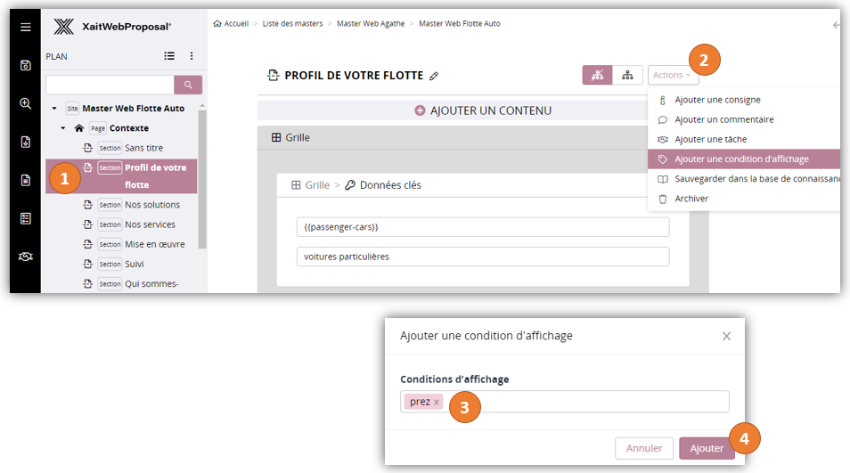Open the three-dot Plan options menu

click(x=192, y=56)
